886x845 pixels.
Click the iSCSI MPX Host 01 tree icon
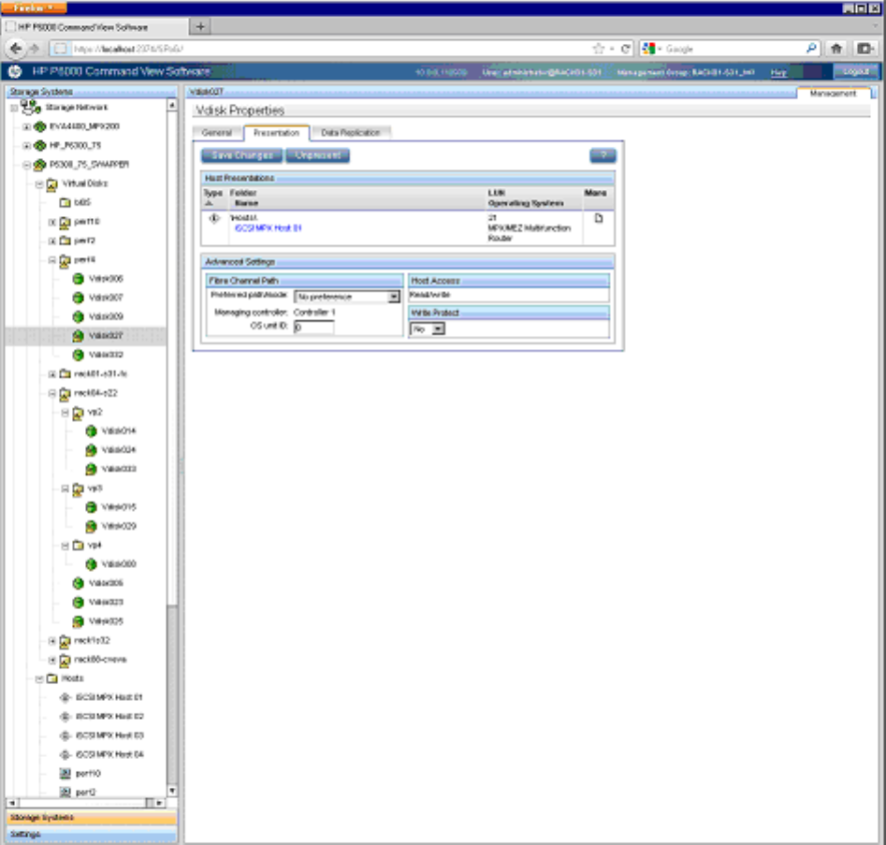(x=65, y=697)
